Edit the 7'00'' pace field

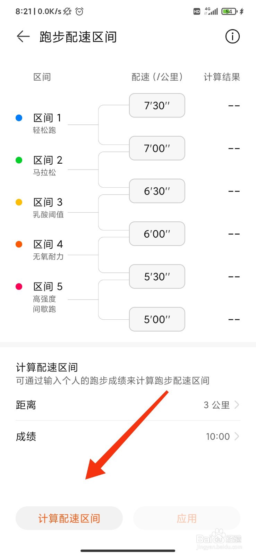coord(157,148)
